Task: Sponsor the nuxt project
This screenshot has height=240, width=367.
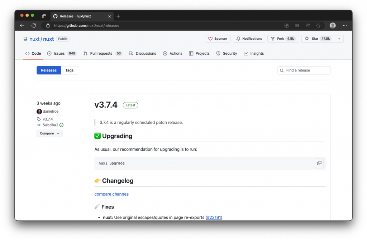Action: 218,39
